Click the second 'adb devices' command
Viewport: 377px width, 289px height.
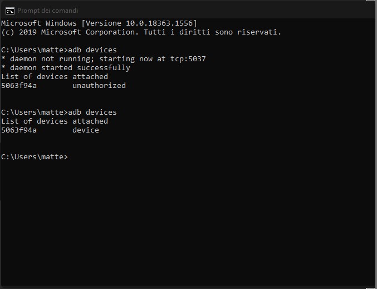[92, 112]
